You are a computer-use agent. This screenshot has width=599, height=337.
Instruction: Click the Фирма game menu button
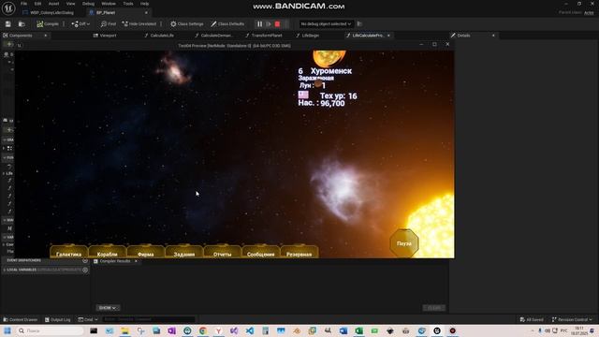click(146, 252)
